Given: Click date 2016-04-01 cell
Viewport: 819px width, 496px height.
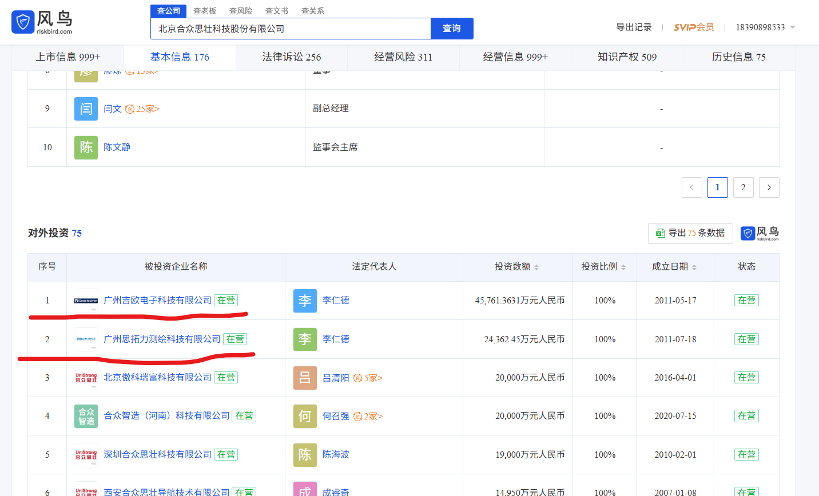Looking at the screenshot, I should click(675, 378).
